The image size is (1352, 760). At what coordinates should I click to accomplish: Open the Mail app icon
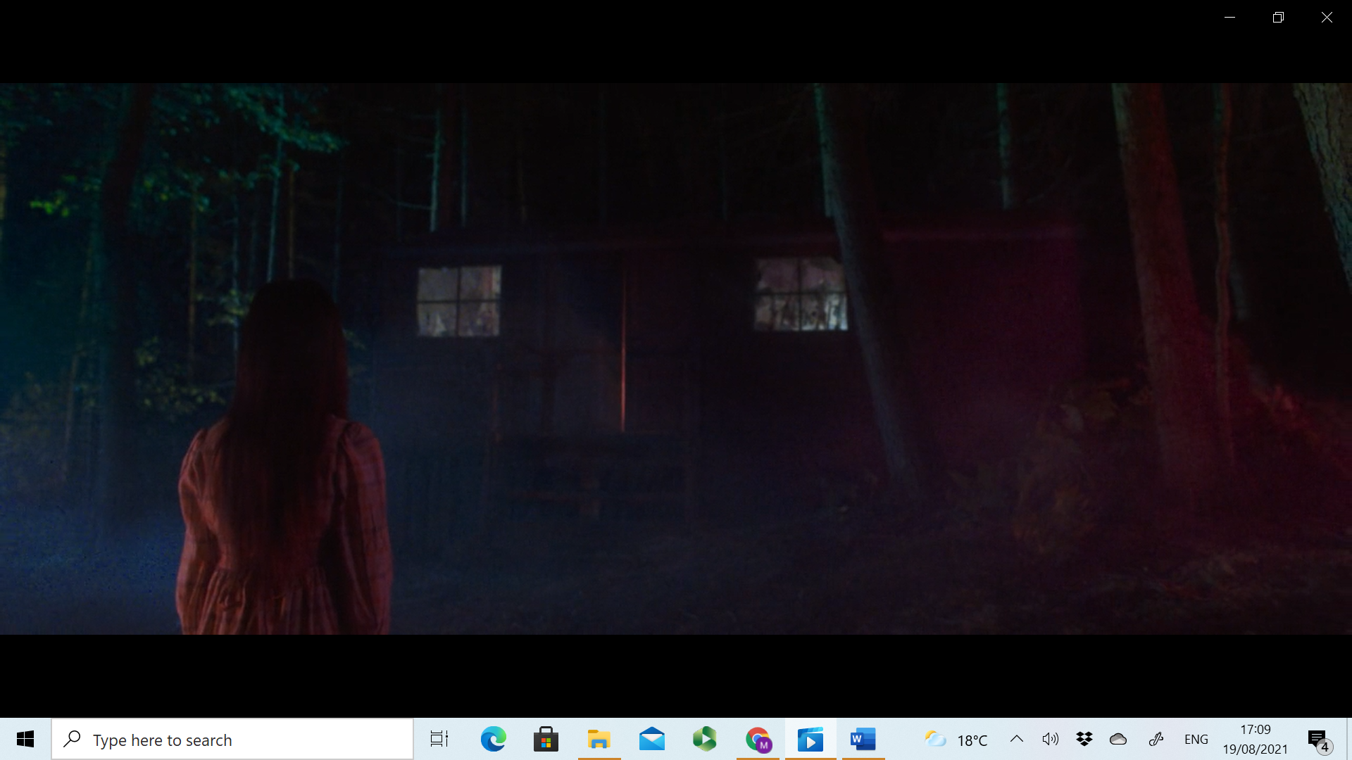[x=651, y=740]
